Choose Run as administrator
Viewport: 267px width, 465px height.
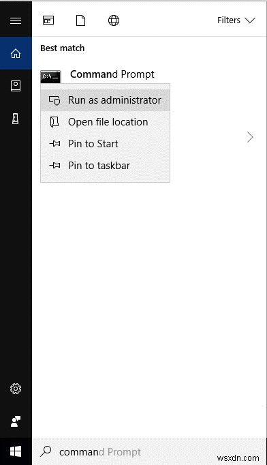pyautogui.click(x=105, y=100)
